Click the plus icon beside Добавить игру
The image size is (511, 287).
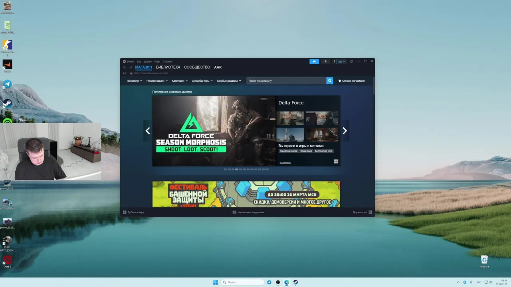click(125, 212)
